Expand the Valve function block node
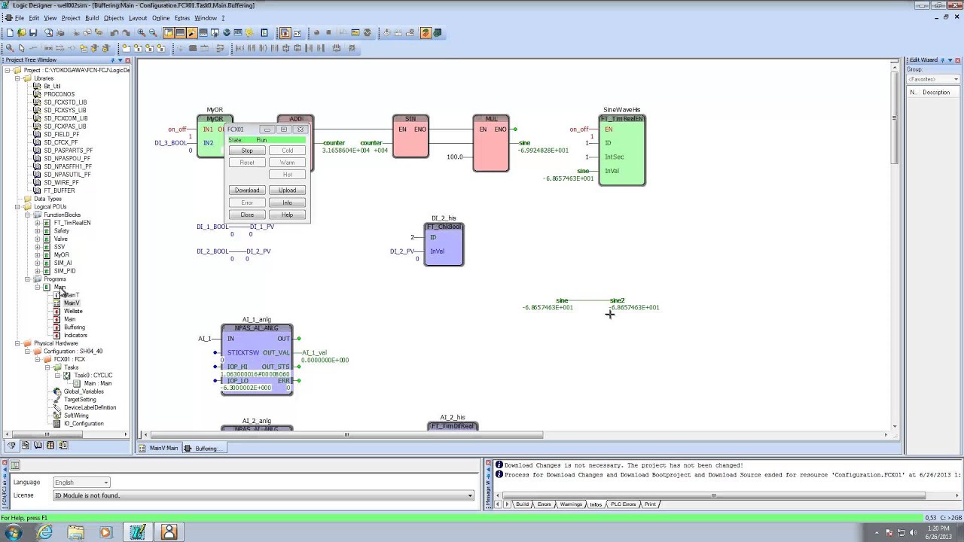The width and height of the screenshot is (964, 542). (x=37, y=239)
